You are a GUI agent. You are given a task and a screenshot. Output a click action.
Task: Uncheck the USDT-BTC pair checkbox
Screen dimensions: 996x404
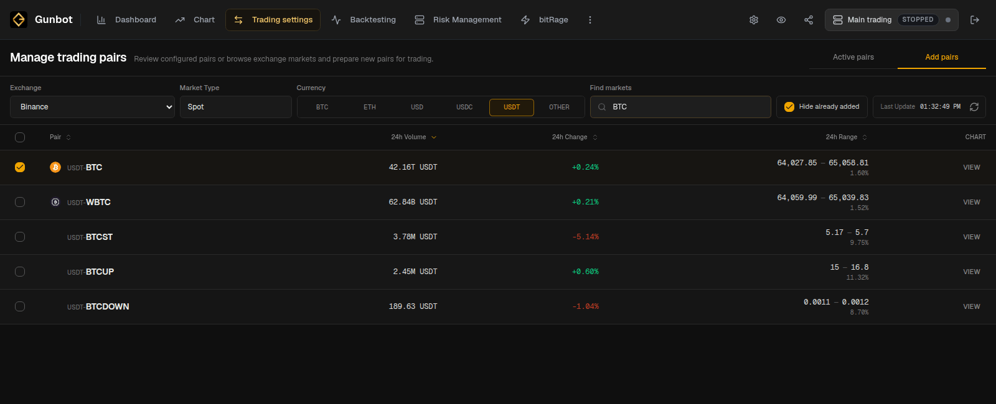pos(20,167)
